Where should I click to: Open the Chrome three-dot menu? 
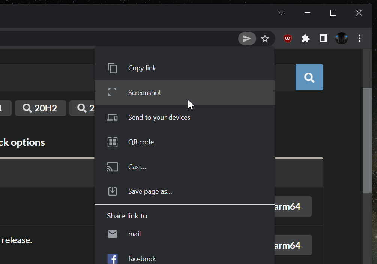[359, 39]
